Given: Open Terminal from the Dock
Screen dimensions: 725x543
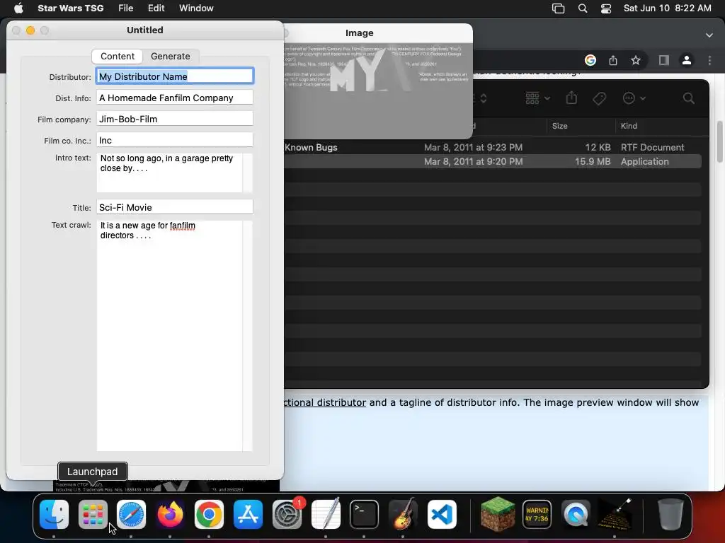Looking at the screenshot, I should point(364,515).
